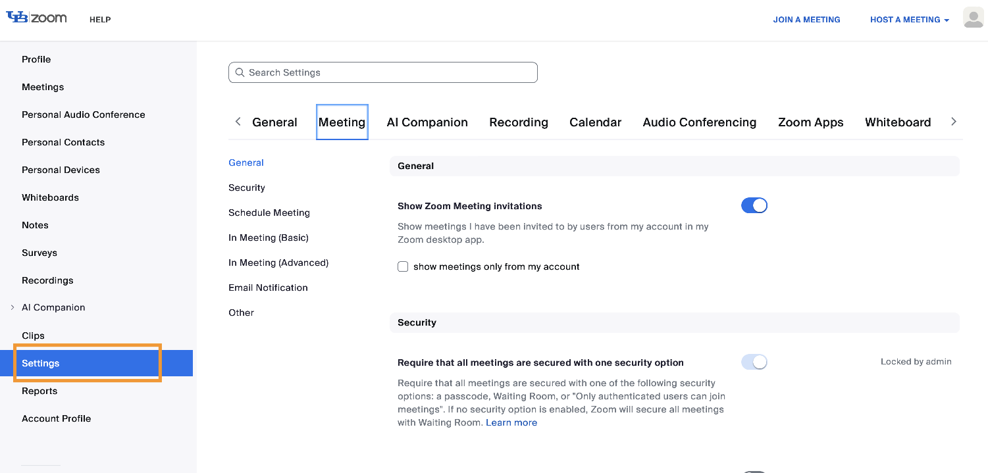Image resolution: width=988 pixels, height=473 pixels.
Task: Toggle Show Zoom Meeting invitations switch
Action: point(754,206)
